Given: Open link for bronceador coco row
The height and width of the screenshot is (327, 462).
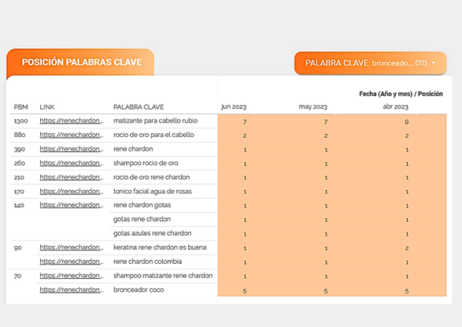Looking at the screenshot, I should 72,290.
